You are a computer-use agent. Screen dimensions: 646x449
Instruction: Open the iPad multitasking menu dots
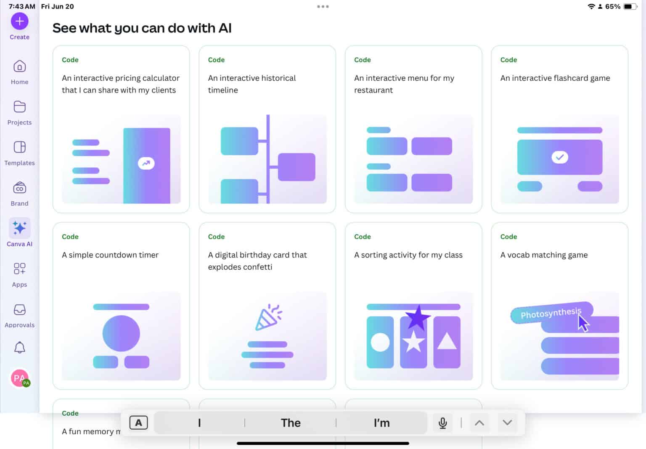pos(323,6)
